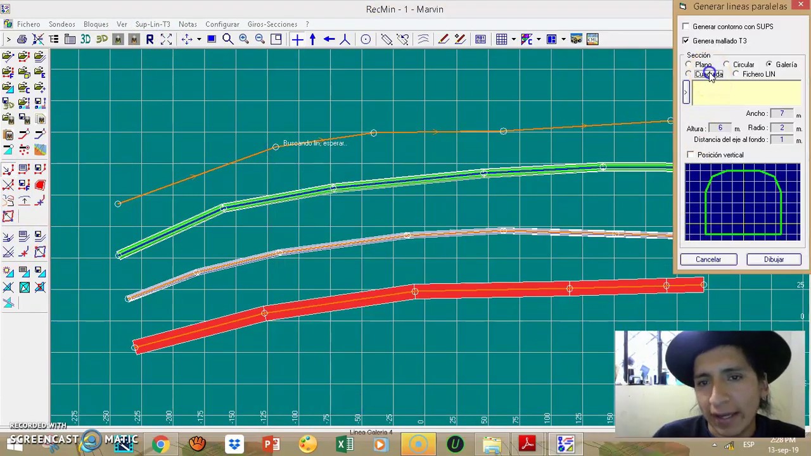Check the Posición vertical checkbox
Viewport: 811px width, 456px height.
(x=691, y=155)
